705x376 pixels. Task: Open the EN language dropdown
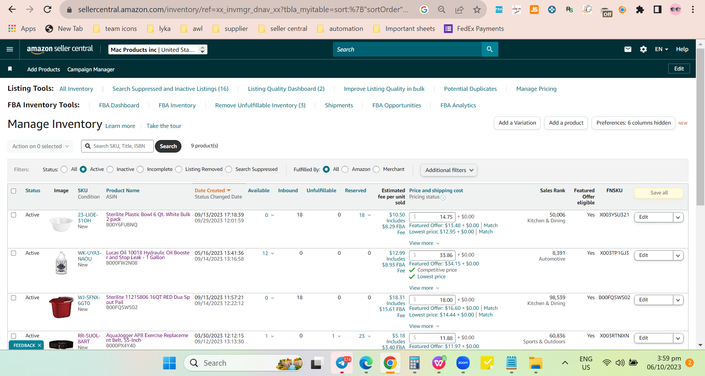pos(661,49)
